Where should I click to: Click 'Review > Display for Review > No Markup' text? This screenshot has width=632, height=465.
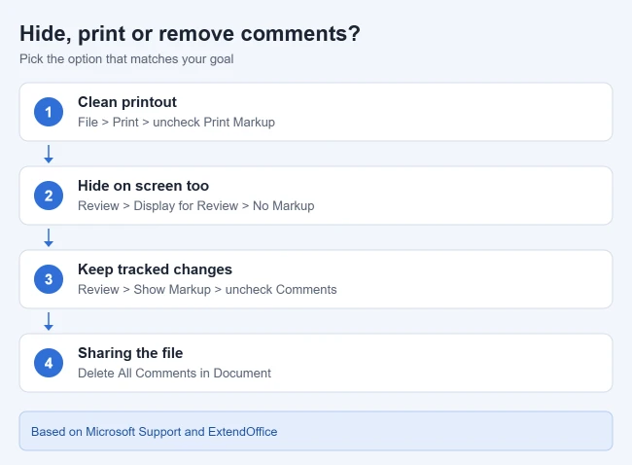pyautogui.click(x=195, y=205)
